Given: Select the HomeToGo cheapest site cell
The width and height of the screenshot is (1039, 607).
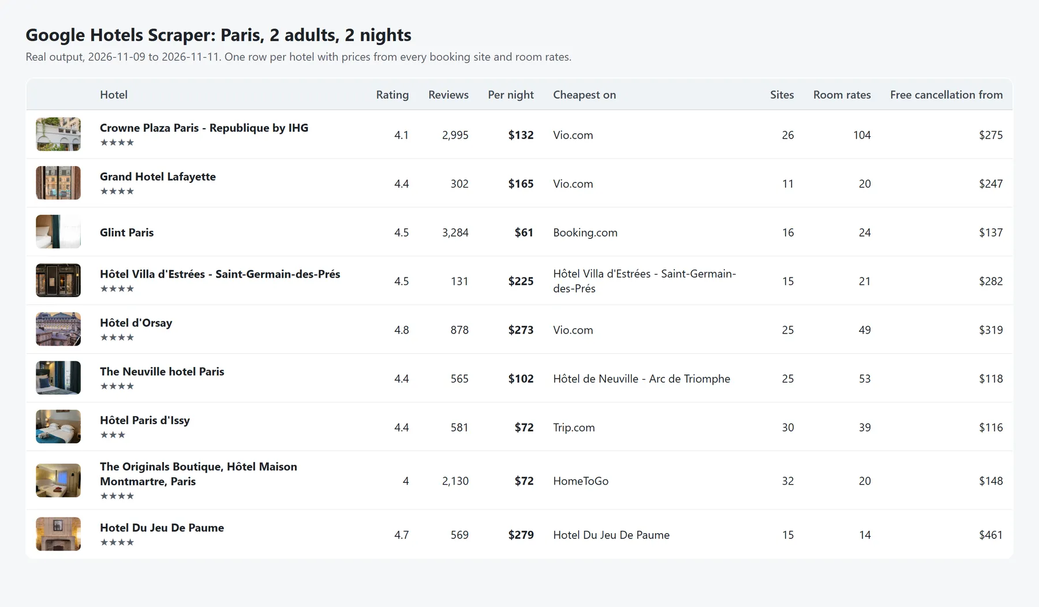Looking at the screenshot, I should [x=581, y=481].
